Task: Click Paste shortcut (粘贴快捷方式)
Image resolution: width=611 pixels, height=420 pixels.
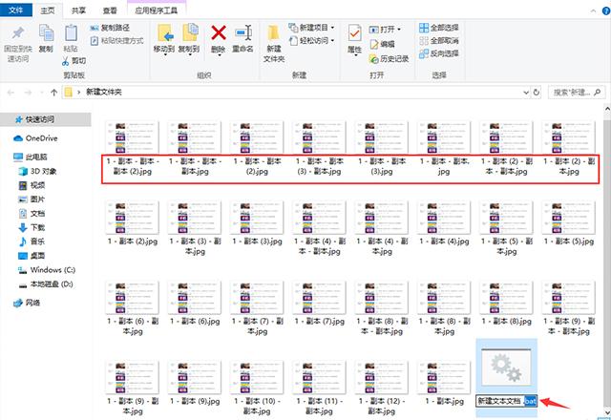Action: pyautogui.click(x=116, y=40)
